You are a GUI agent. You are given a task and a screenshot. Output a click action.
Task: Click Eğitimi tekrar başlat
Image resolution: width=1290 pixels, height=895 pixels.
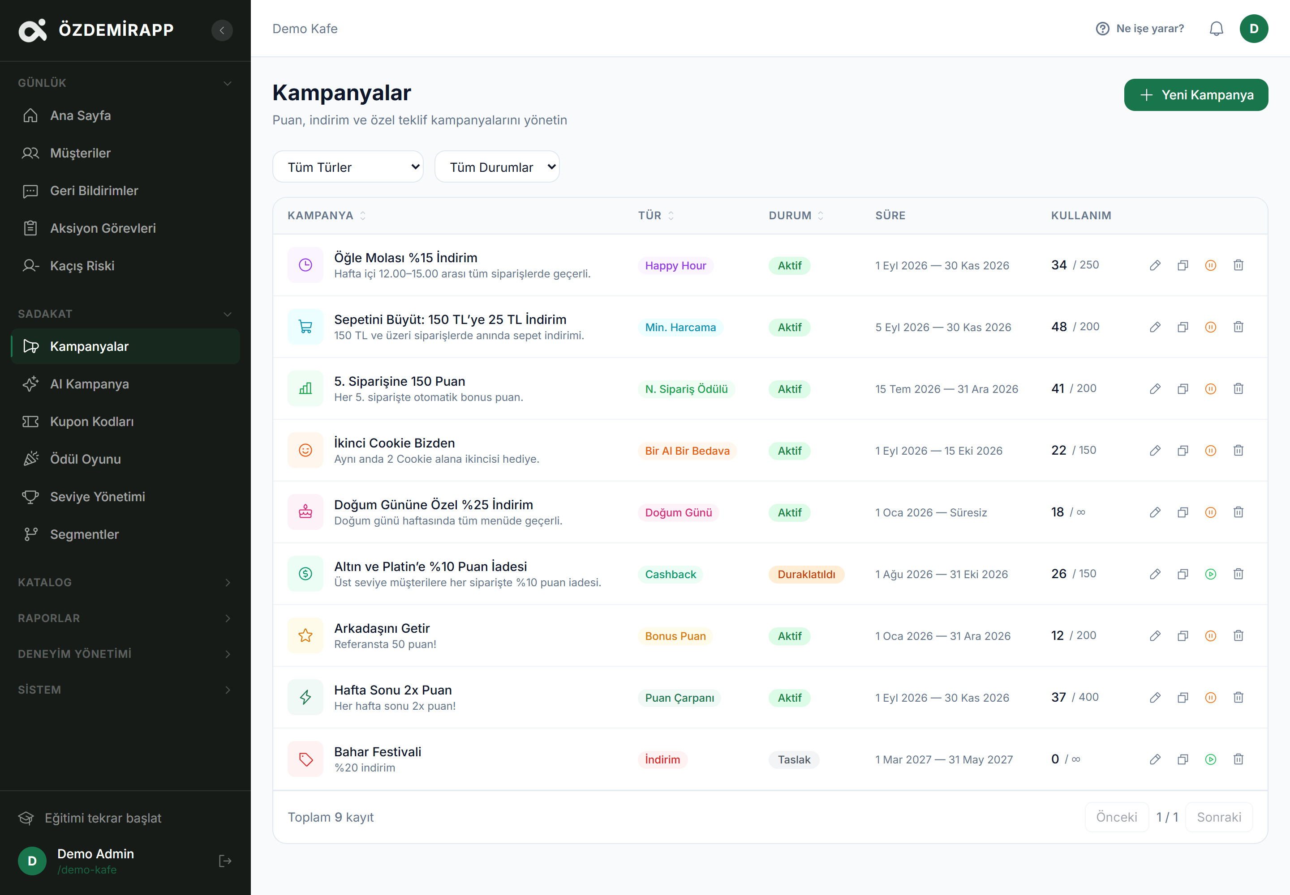coord(90,818)
